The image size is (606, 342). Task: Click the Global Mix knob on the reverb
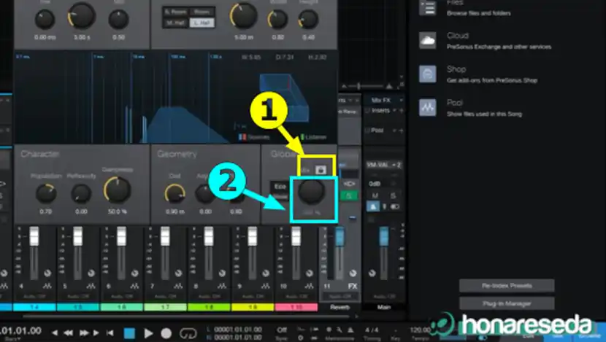[x=312, y=192]
